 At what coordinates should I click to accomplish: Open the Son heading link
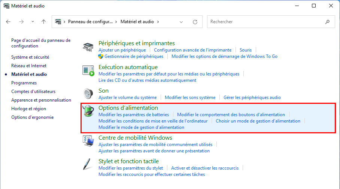pyautogui.click(x=103, y=91)
